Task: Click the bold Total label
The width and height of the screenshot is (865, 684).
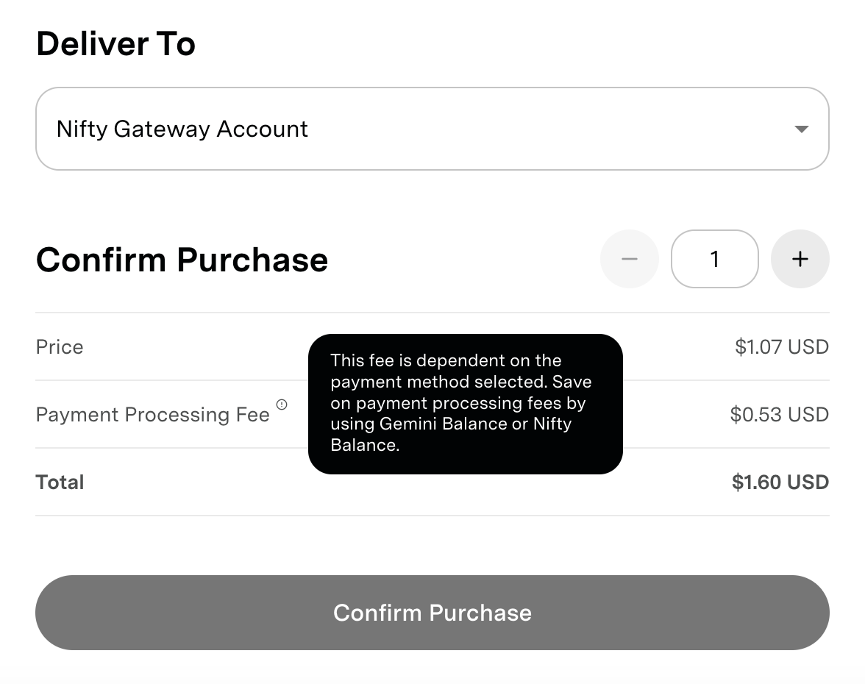Action: tap(60, 482)
